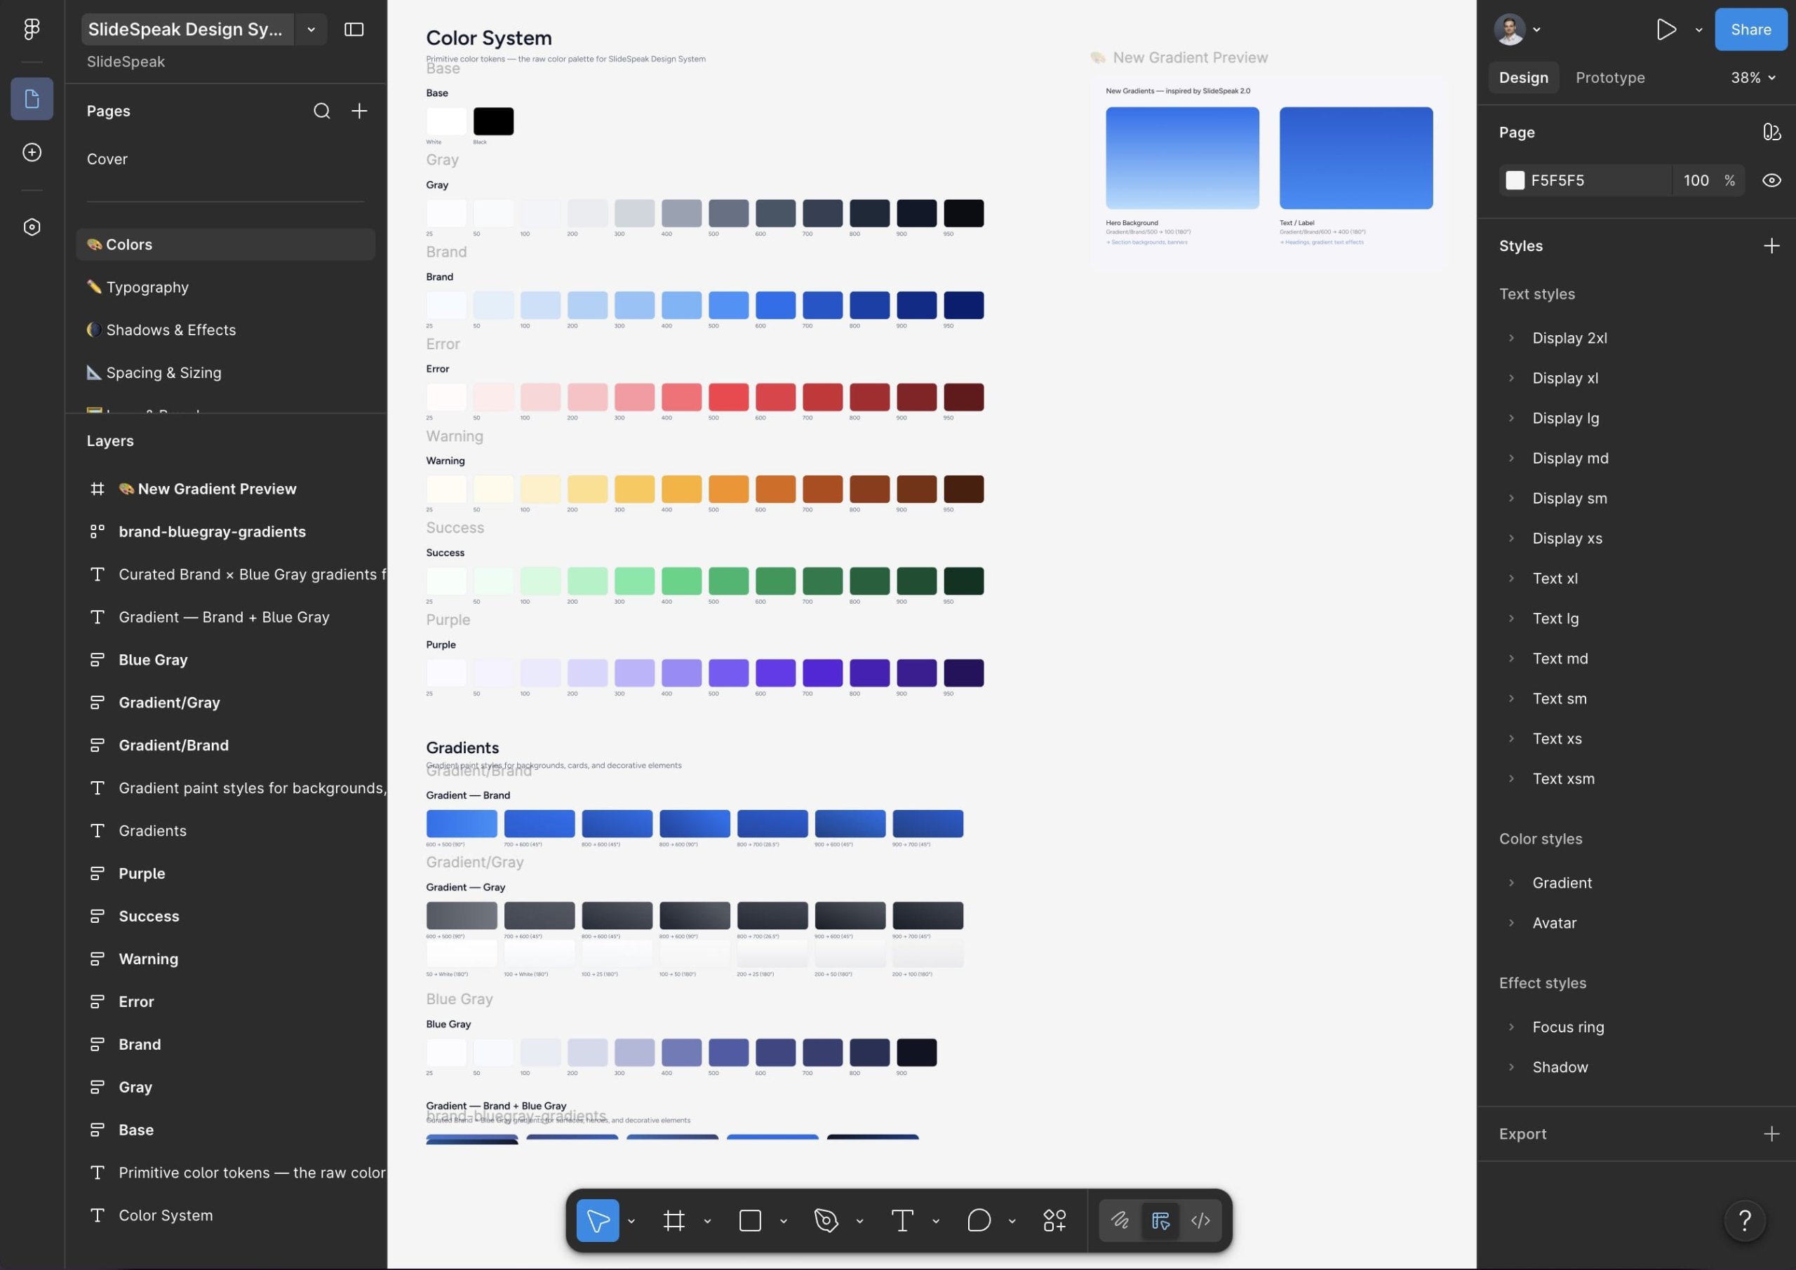Image resolution: width=1796 pixels, height=1270 pixels.
Task: Click the frame icon of New Gradient Preview layer
Action: [98, 489]
